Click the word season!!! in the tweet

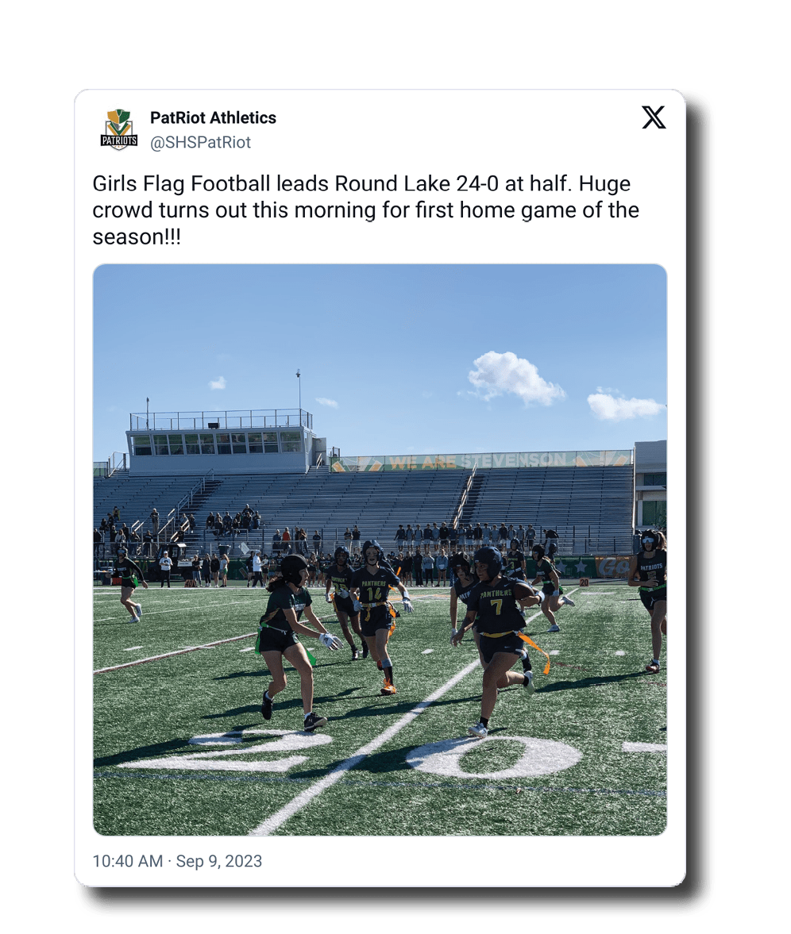pos(137,237)
